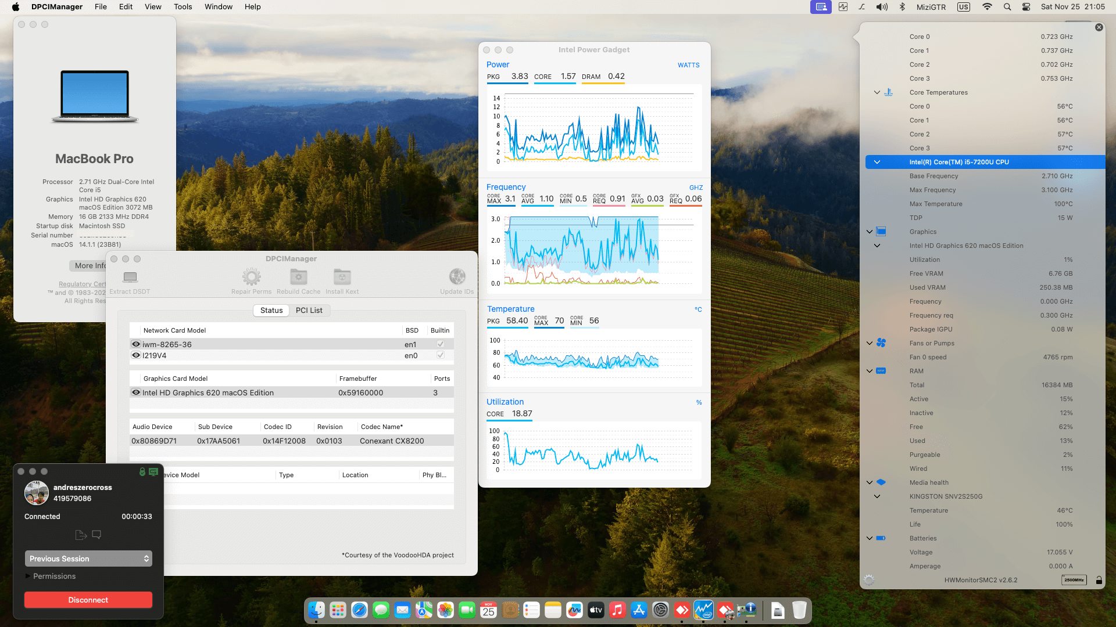Image resolution: width=1116 pixels, height=627 pixels.
Task: Click the activity graph menu bar icon
Action: [x=843, y=7]
